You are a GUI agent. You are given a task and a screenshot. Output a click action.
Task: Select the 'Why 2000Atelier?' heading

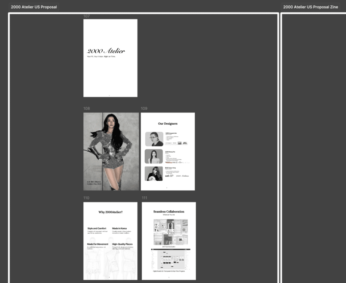click(110, 212)
